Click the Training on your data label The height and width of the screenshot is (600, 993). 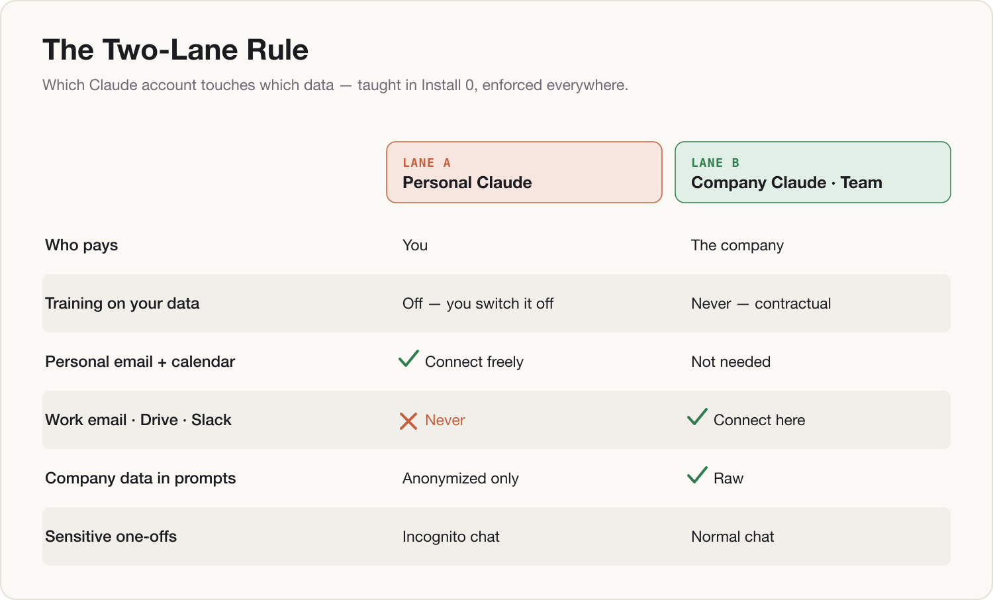coord(122,303)
